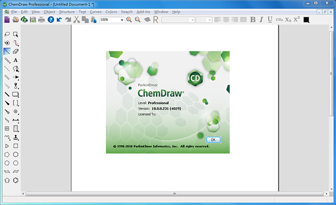Open the Object menu
336x205 pixels.
(x=49, y=12)
